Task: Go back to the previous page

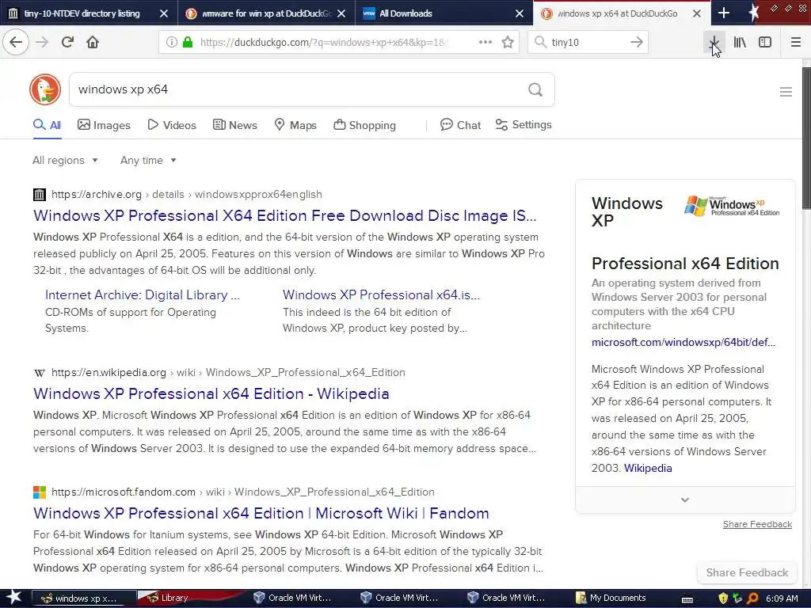Action: pos(16,42)
